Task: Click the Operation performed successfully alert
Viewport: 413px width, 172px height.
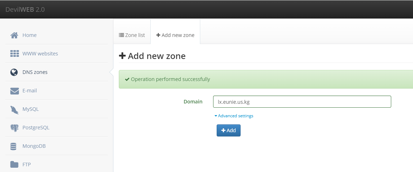Action: tap(266, 79)
